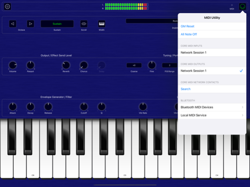Play the white key labeled C4
This screenshot has height=187, width=250.
coord(217,167)
